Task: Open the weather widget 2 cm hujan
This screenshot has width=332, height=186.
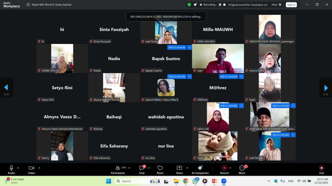Action: click(15, 181)
